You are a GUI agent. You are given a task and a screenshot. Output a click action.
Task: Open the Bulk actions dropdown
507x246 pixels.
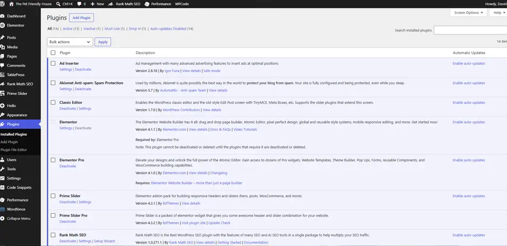coord(70,42)
